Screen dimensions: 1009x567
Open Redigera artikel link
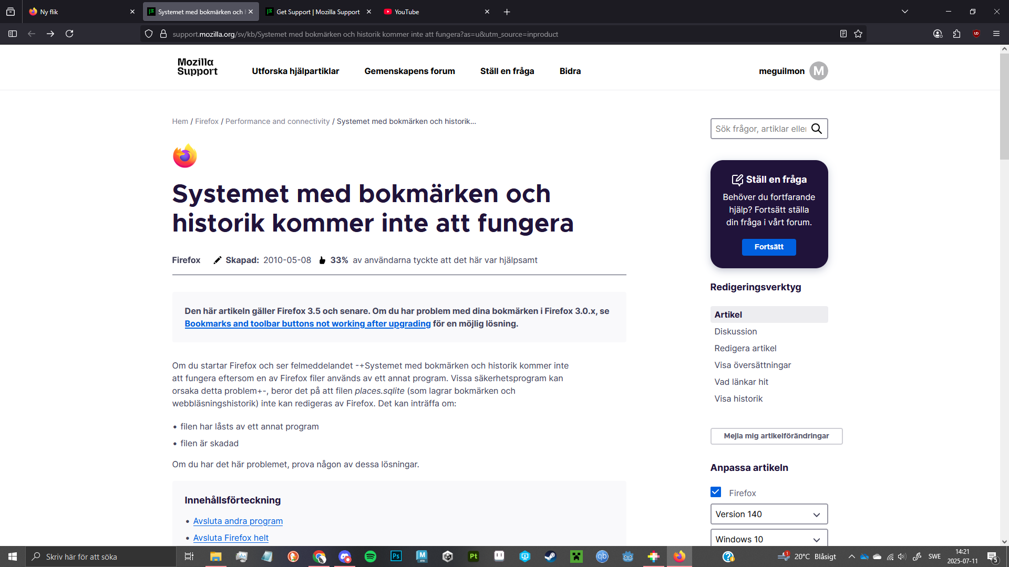pos(745,348)
